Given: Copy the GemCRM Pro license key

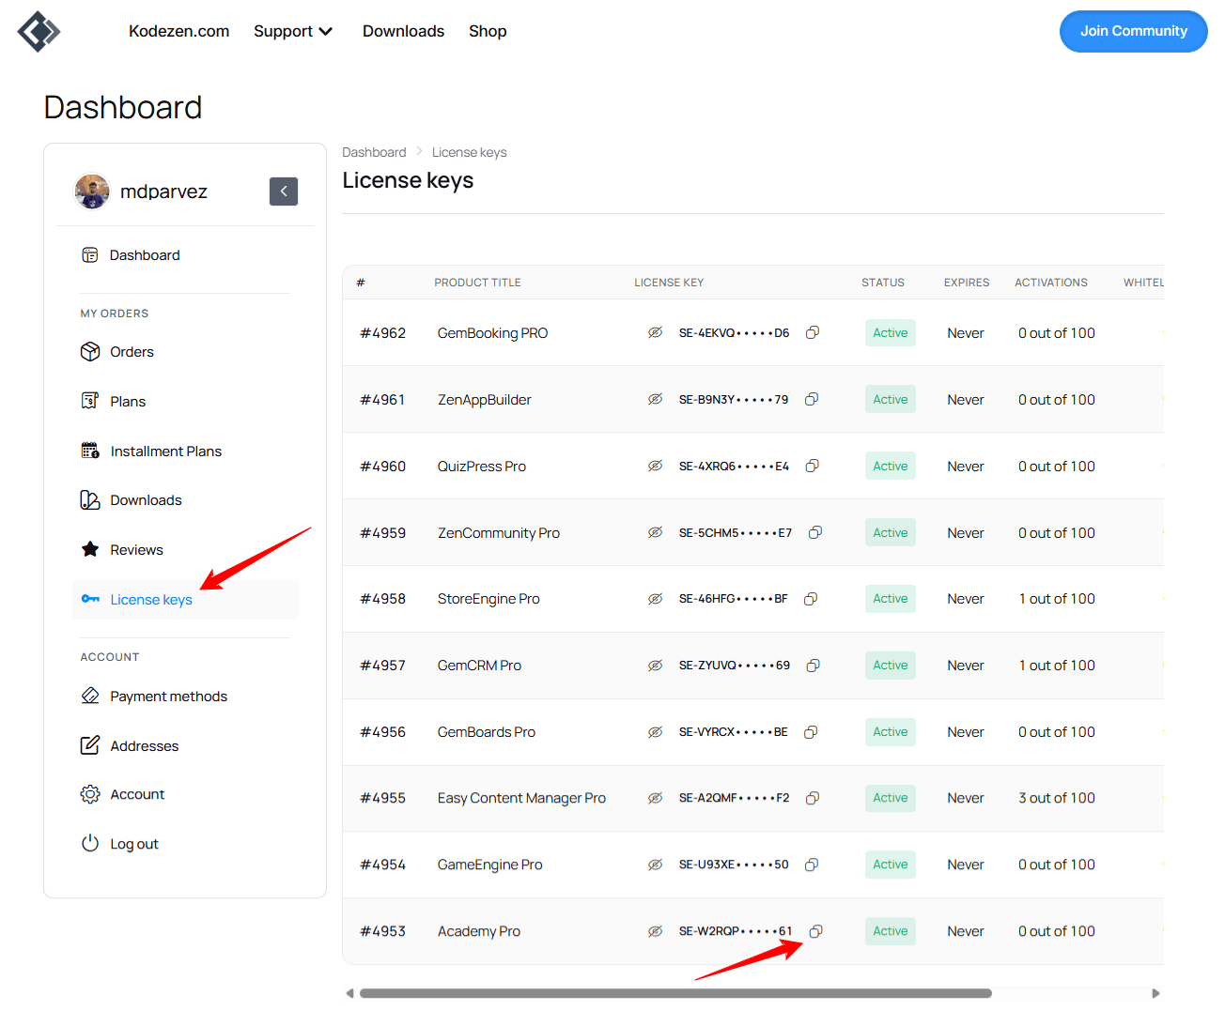Looking at the screenshot, I should pos(814,666).
